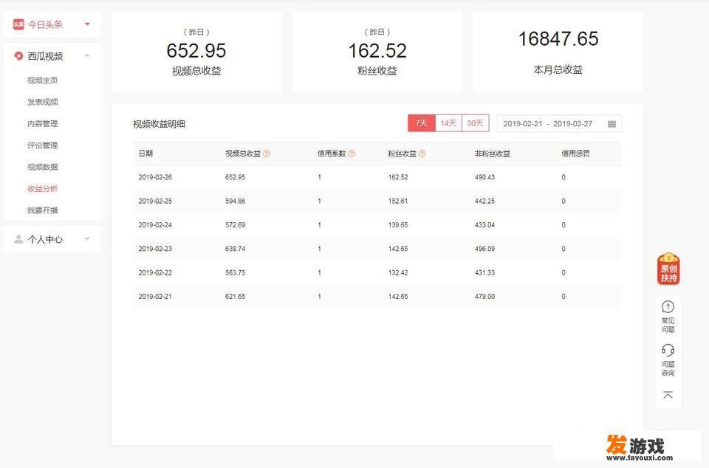The image size is (709, 468).
Task: Click the date range field 2019-02-21 - 2019-02-27
Action: pos(559,124)
